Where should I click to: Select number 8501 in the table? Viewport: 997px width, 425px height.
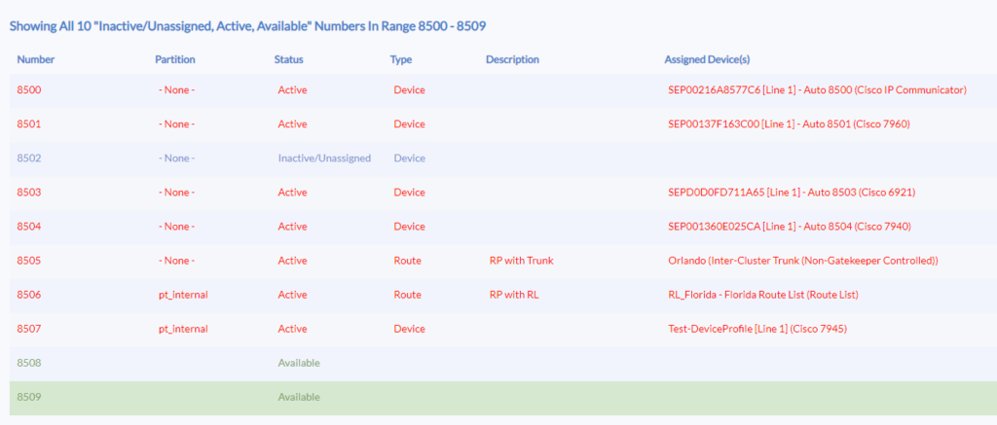click(x=29, y=124)
